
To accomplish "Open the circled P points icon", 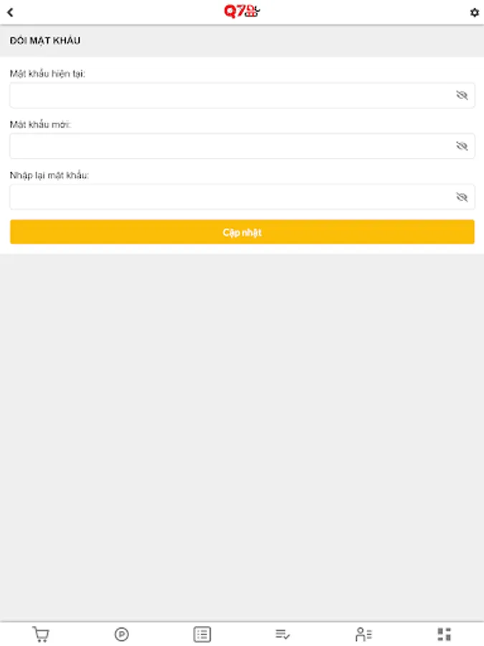I will pyautogui.click(x=121, y=634).
